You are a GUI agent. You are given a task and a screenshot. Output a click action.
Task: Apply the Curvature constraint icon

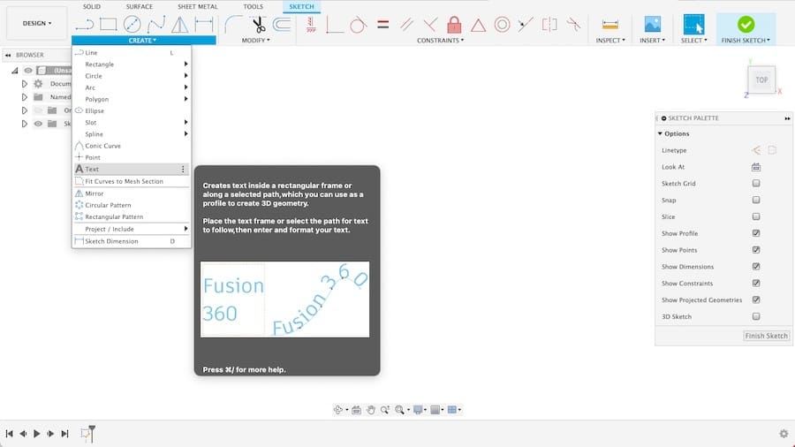[573, 24]
